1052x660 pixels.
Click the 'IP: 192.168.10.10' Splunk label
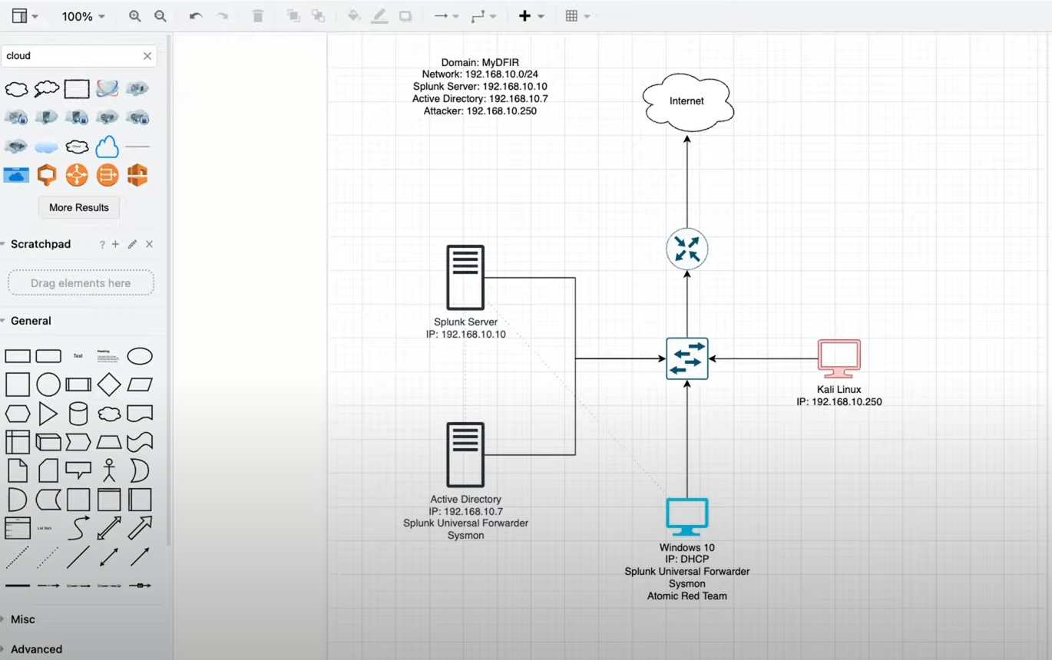[x=466, y=335]
